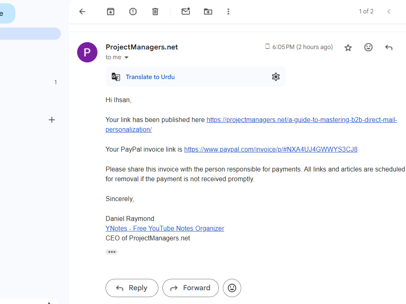Go back to inbox arrow
406x304 pixels.
click(82, 12)
